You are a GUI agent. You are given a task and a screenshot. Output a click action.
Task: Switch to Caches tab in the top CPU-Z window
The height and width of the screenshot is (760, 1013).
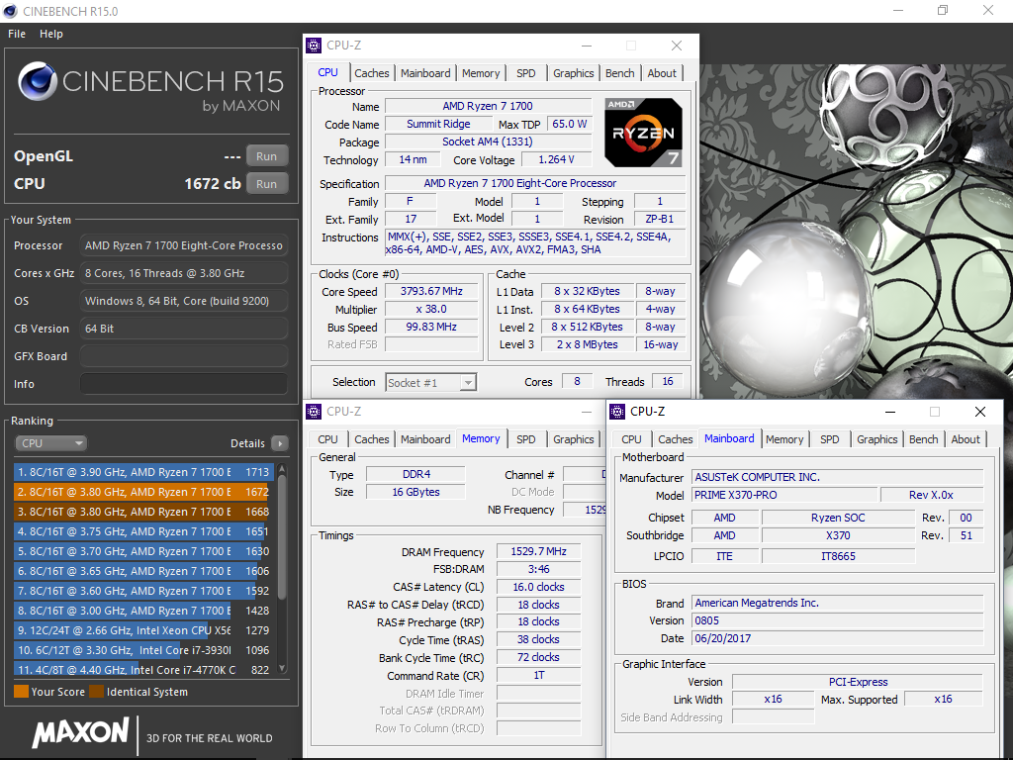pos(372,73)
